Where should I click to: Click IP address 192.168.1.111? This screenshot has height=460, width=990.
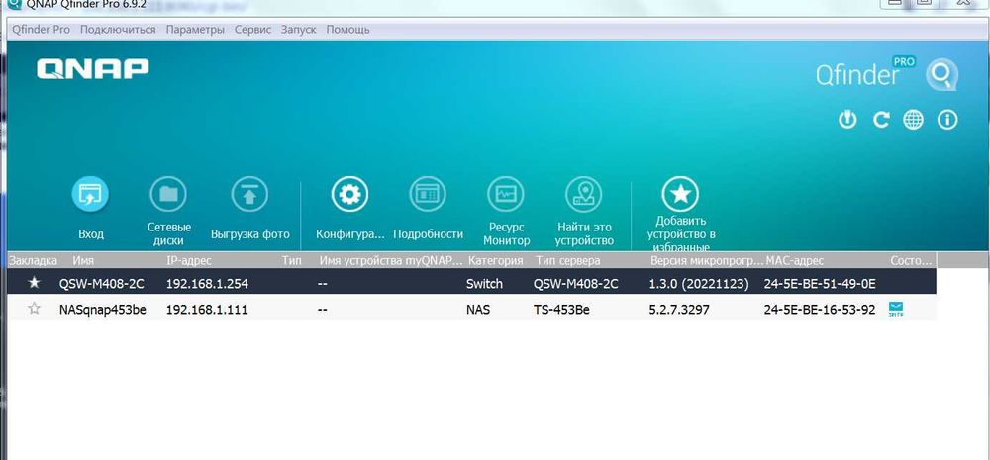pos(207,310)
